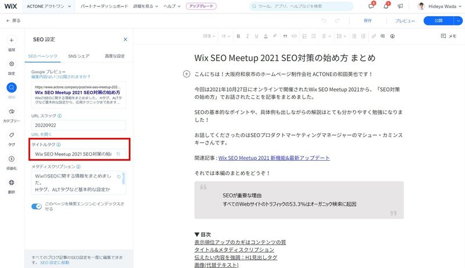Open the notifications bell

pos(386,6)
